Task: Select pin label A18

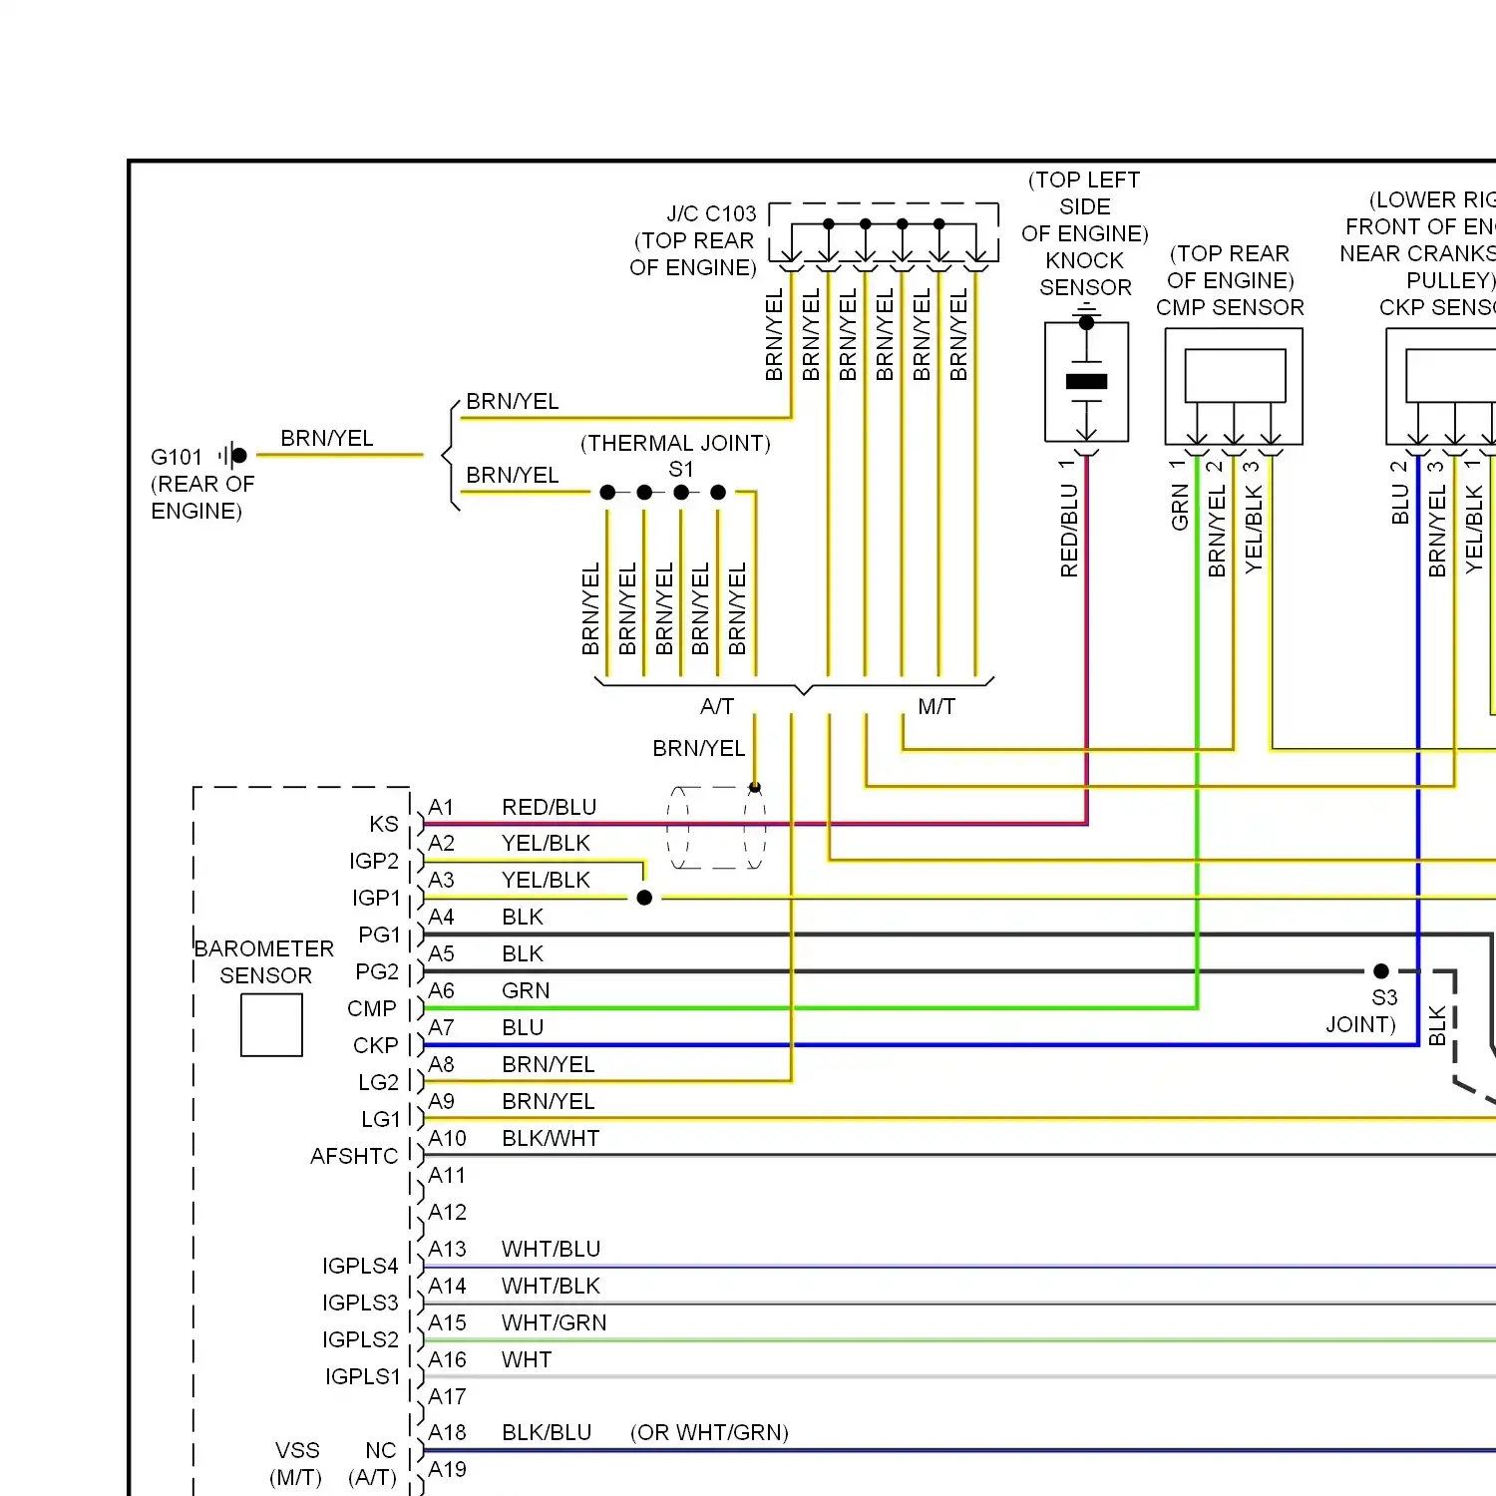Action: coord(447,1433)
